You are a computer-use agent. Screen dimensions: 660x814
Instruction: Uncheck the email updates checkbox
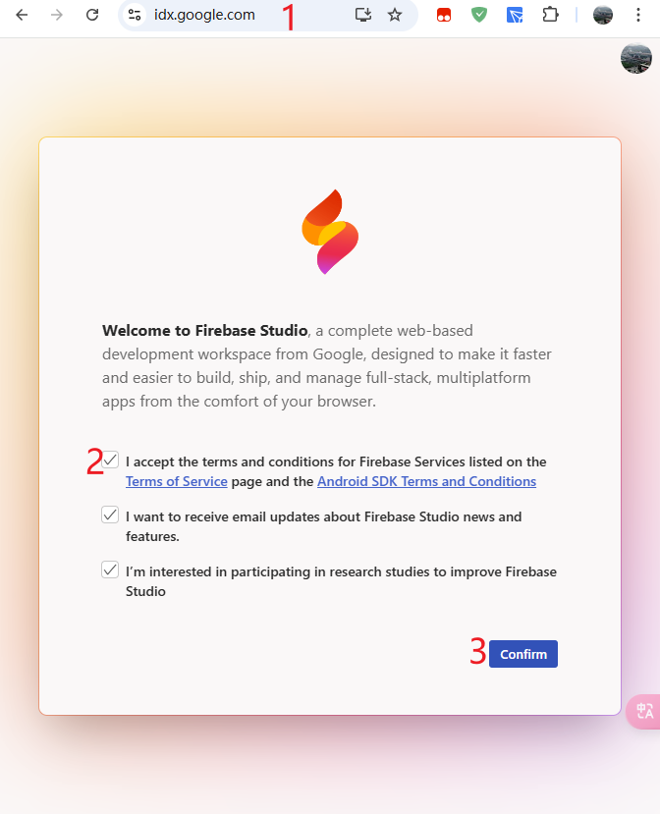110,515
